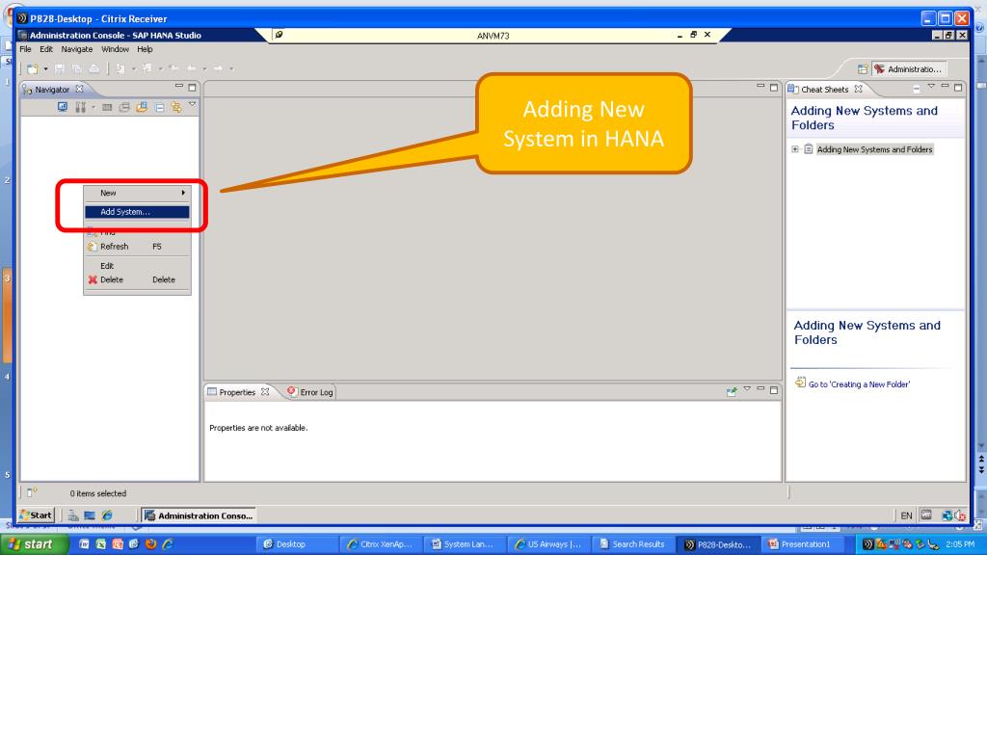
Task: Open the Forward history dropdown arrow
Action: pyautogui.click(x=231, y=68)
